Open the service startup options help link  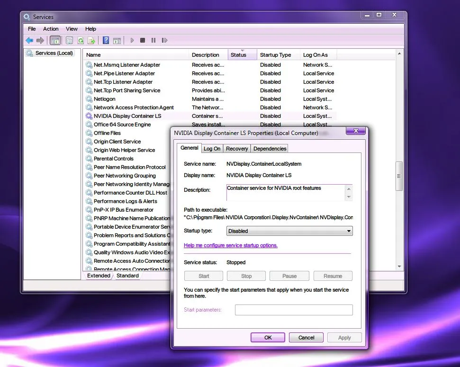(231, 245)
